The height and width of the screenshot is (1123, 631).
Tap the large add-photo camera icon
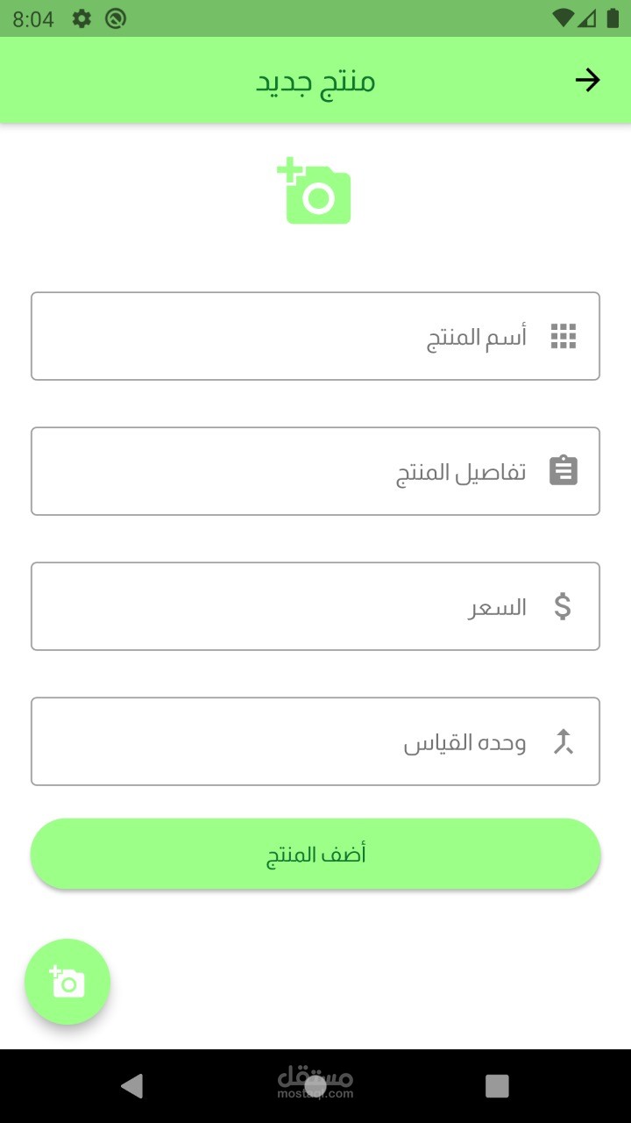tap(315, 191)
